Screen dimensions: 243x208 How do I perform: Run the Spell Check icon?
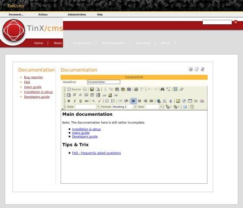pos(142,89)
